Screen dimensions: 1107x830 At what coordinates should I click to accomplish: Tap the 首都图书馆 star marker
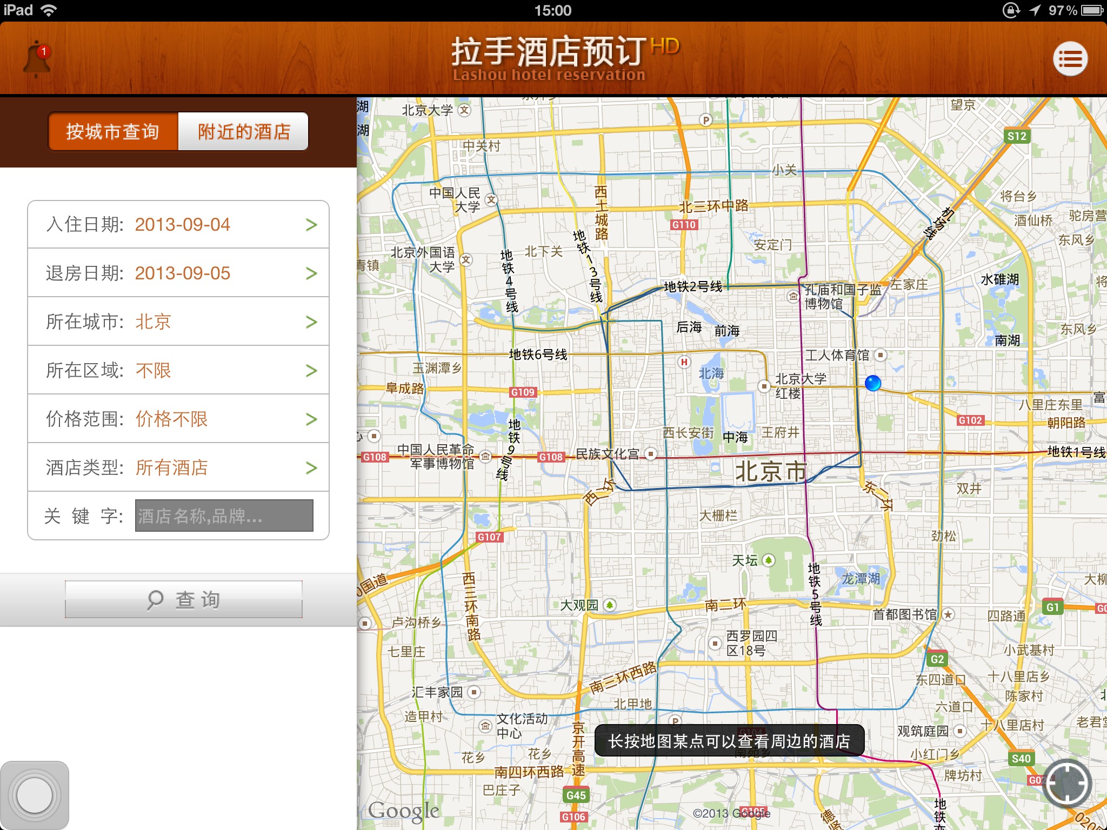948,614
